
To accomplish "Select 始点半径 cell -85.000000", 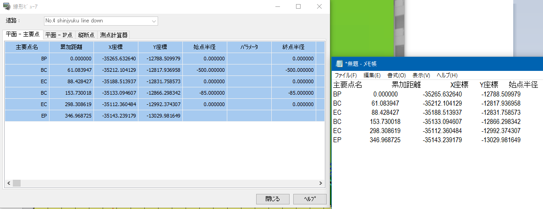I will 205,93.
